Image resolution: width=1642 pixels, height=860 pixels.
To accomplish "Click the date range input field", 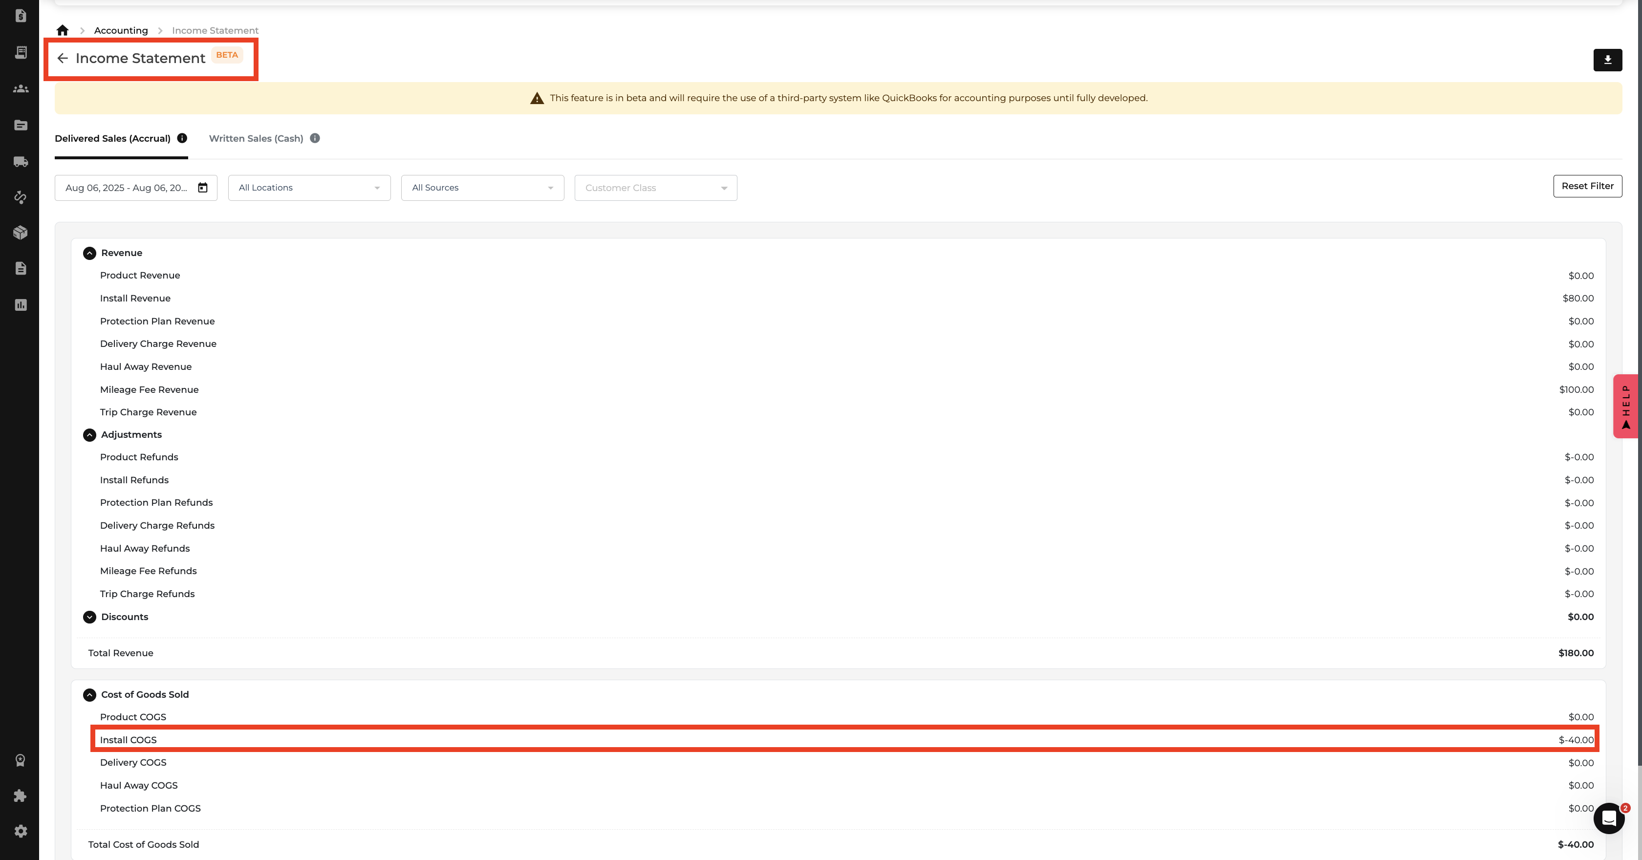I will click(x=136, y=188).
